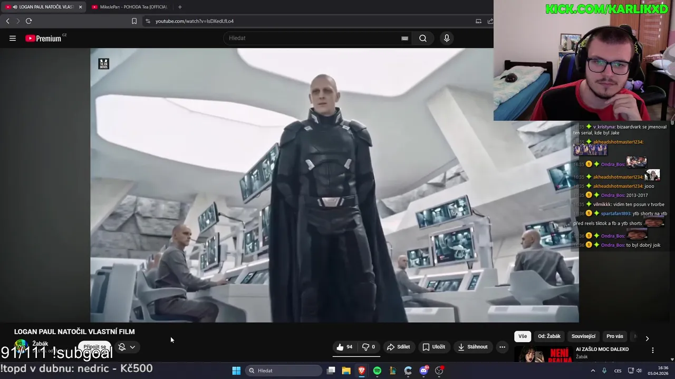
Task: Open options menu for AI ZAŠLO MOC DALEKO
Action: [652, 350]
